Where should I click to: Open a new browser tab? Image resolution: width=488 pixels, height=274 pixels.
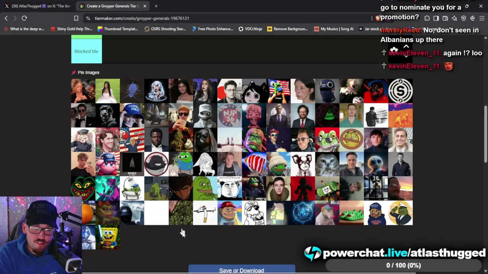156,6
